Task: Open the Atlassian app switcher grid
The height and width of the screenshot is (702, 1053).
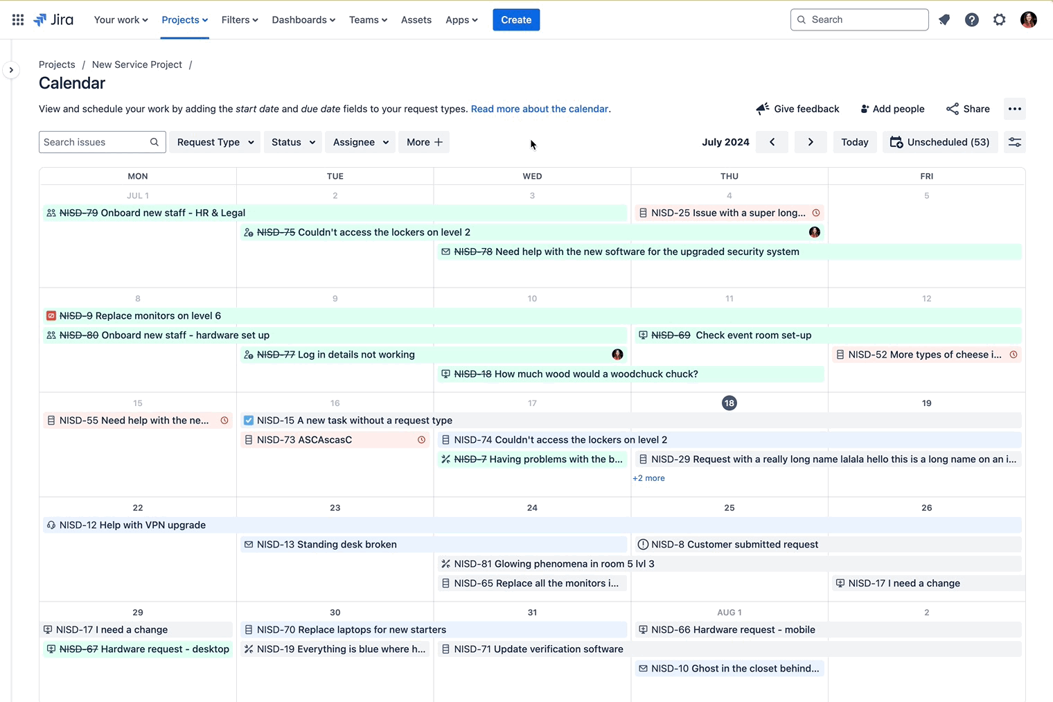Action: 17,19
